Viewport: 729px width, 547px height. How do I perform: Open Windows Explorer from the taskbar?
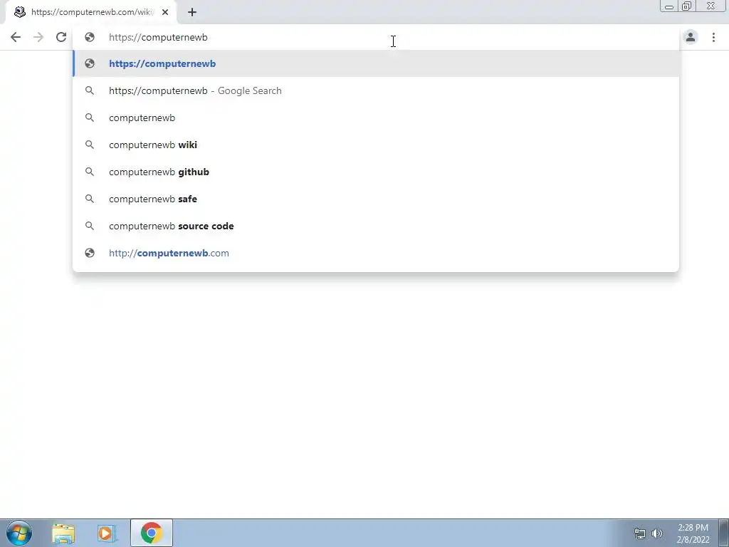tap(63, 533)
